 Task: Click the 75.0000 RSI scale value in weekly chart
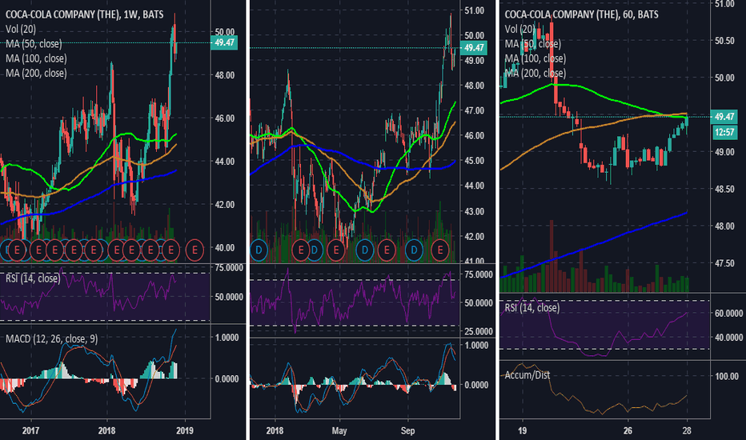coord(229,268)
